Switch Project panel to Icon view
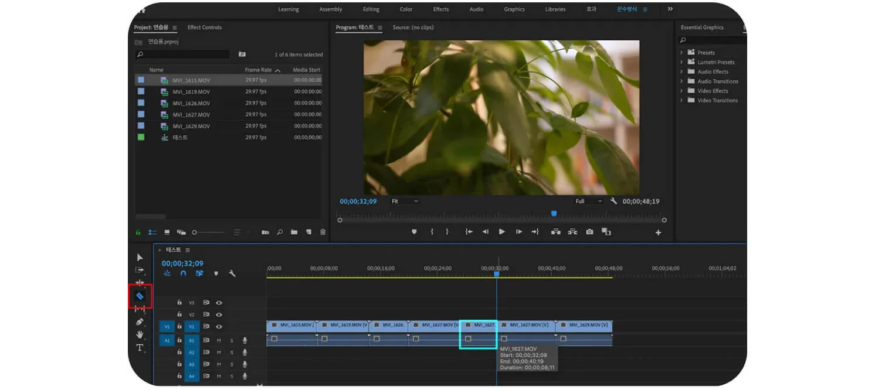 pyautogui.click(x=167, y=232)
